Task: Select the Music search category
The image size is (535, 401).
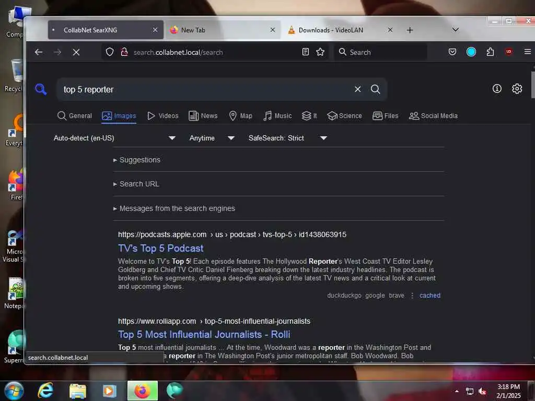Action: coord(277,116)
